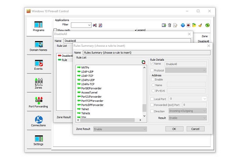Viewport: 241px width, 161px height.
Task: Select DisableAll in DisableAll dialog rule list
Action: tap(67, 56)
